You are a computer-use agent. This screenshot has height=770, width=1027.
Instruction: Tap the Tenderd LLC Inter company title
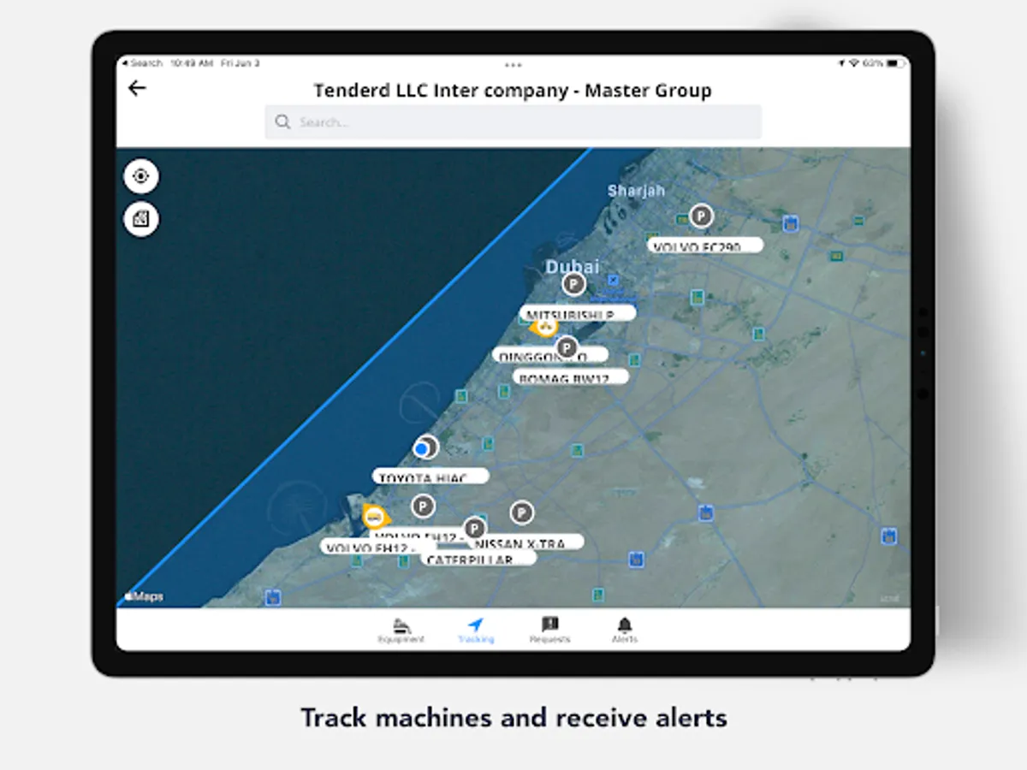tap(513, 90)
